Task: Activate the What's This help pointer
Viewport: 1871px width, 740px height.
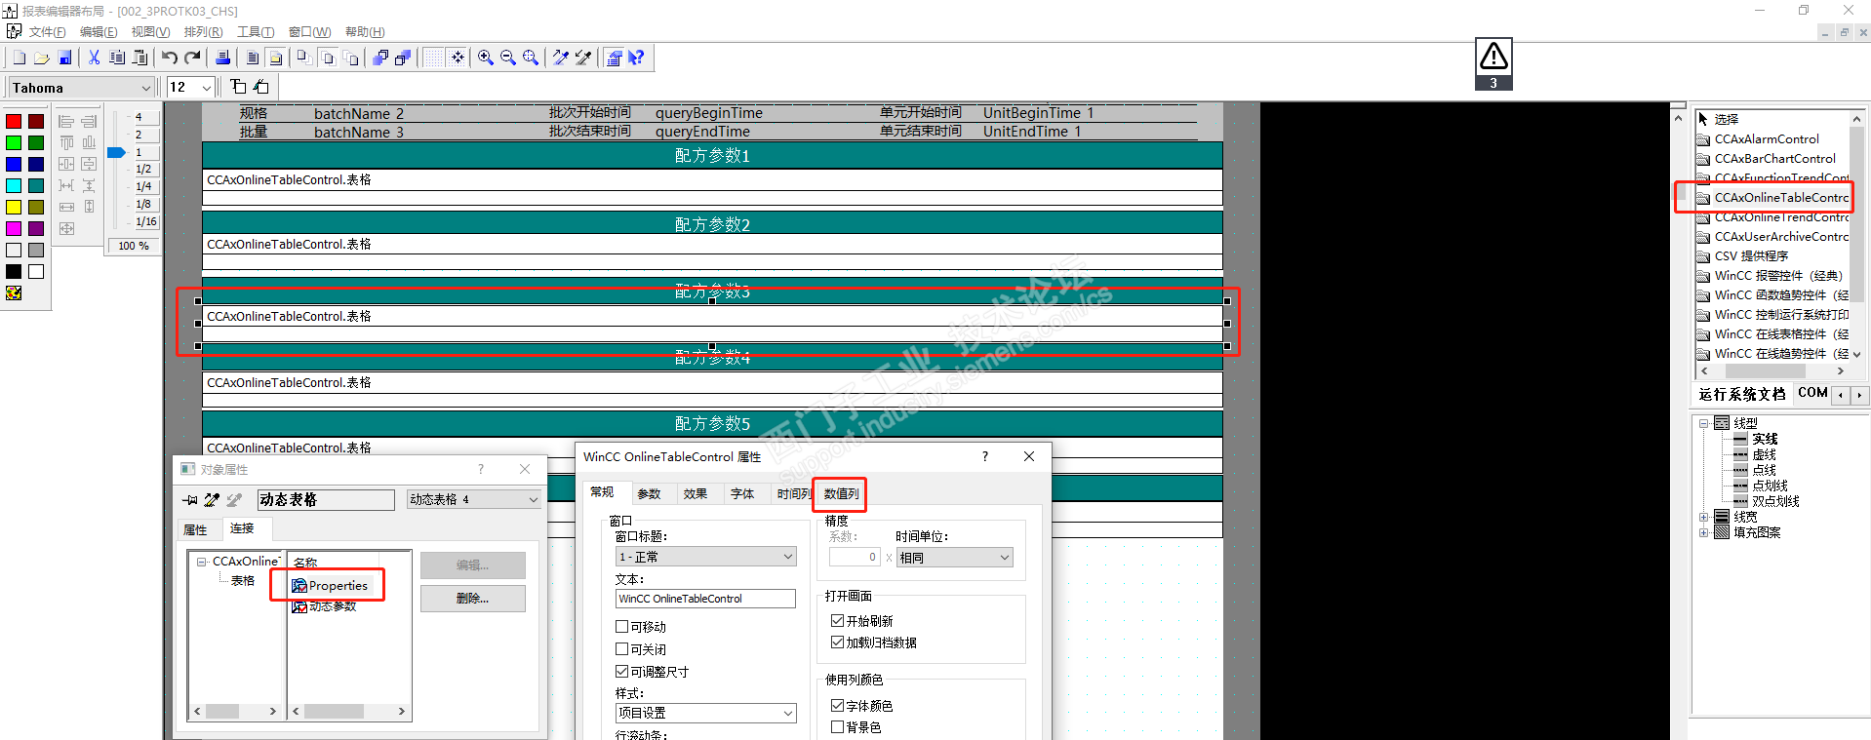Action: click(636, 58)
